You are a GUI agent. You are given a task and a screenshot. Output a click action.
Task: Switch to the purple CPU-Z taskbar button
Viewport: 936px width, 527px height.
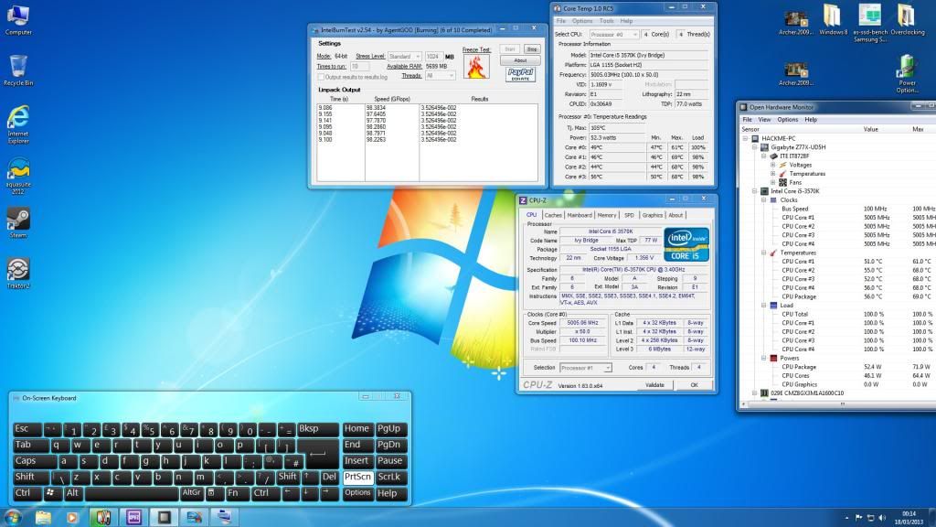133,518
